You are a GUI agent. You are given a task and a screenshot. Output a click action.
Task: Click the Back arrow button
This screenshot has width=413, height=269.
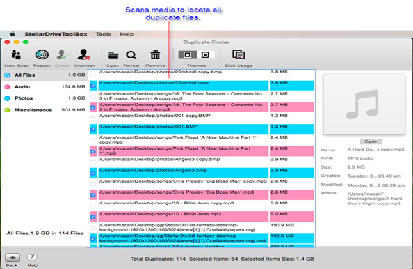coord(12,257)
